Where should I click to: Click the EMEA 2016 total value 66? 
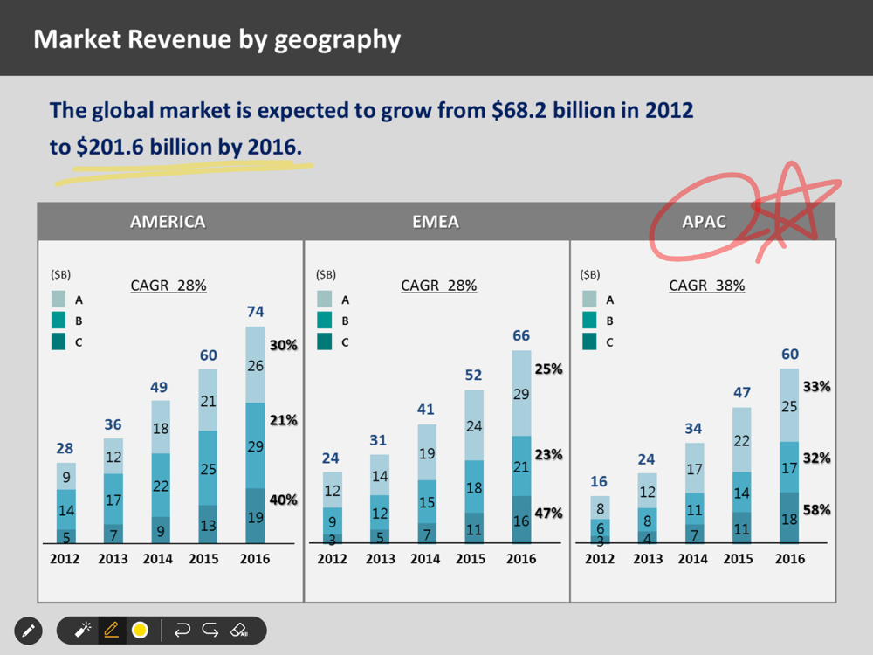click(x=521, y=336)
